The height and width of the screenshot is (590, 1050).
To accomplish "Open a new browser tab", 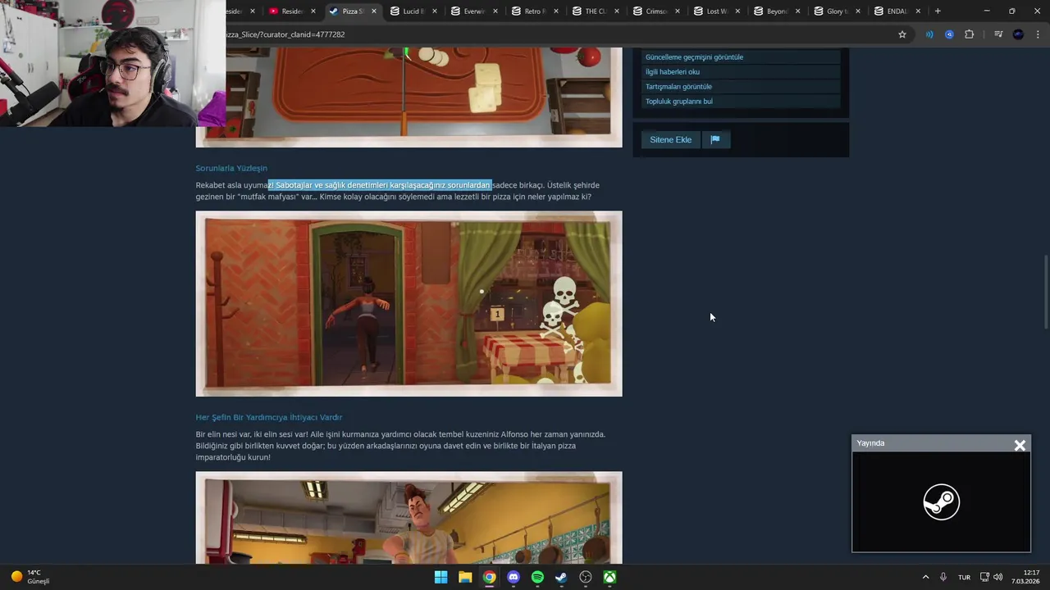I will pos(938,11).
